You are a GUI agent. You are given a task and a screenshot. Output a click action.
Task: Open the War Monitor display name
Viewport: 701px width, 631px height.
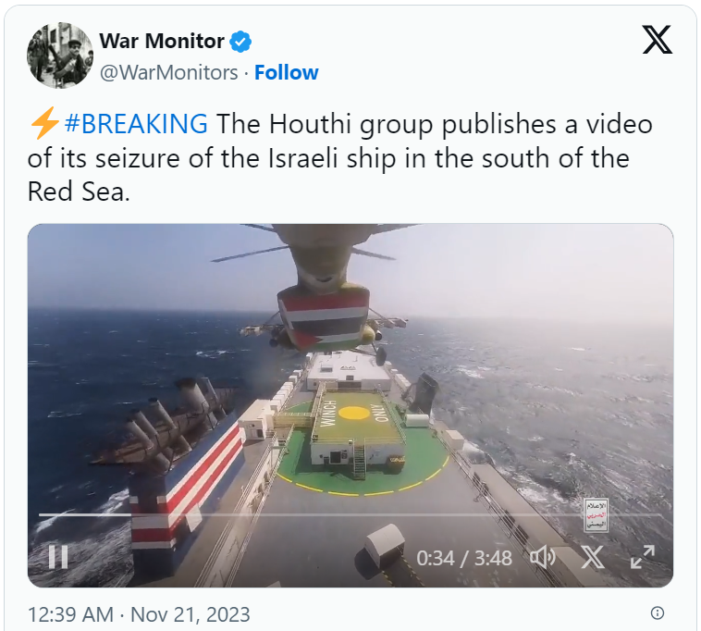(x=162, y=41)
